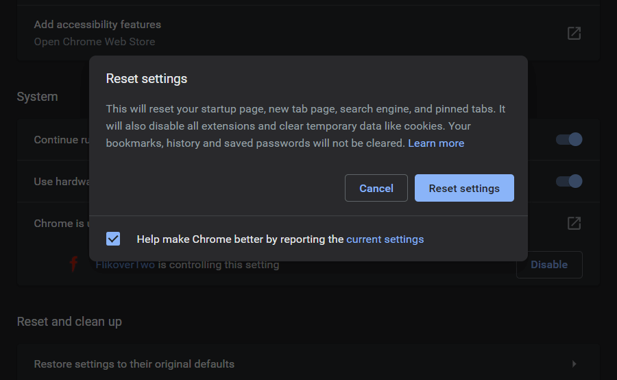
Task: Open the Add accessibility features external link icon
Action: (x=574, y=33)
